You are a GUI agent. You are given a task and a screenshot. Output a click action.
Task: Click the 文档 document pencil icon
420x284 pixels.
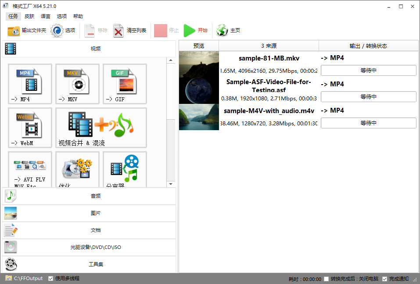(11, 230)
